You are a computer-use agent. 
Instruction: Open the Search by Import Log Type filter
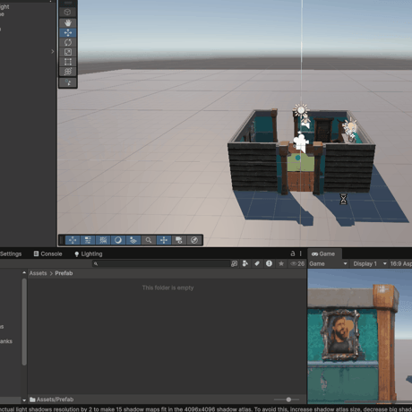[x=269, y=263]
